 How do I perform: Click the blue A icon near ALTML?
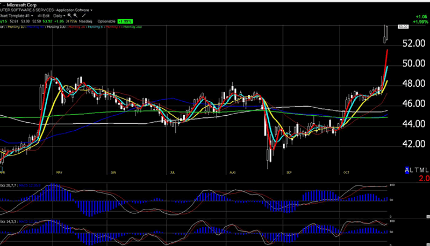(x=407, y=170)
